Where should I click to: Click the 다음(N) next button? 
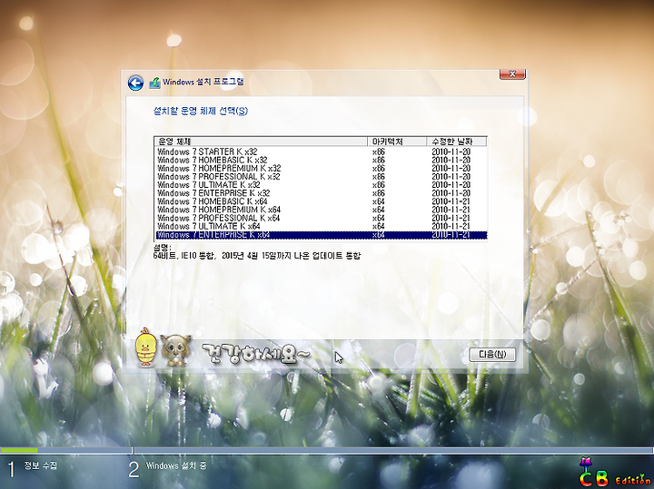click(492, 355)
